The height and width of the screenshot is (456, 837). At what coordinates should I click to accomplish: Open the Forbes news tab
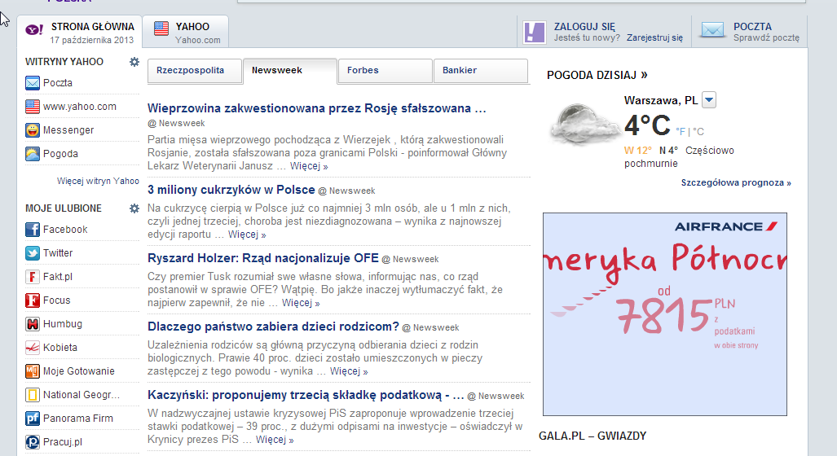click(x=385, y=71)
